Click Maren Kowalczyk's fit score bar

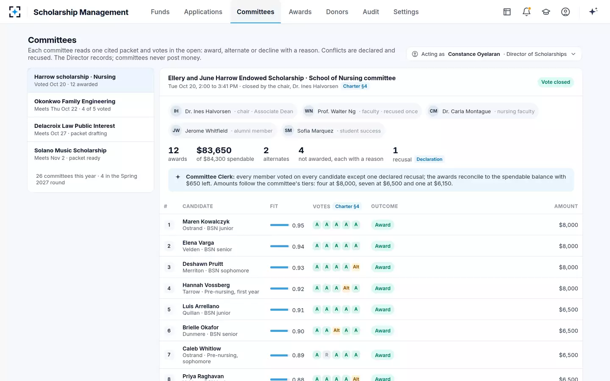(x=280, y=225)
